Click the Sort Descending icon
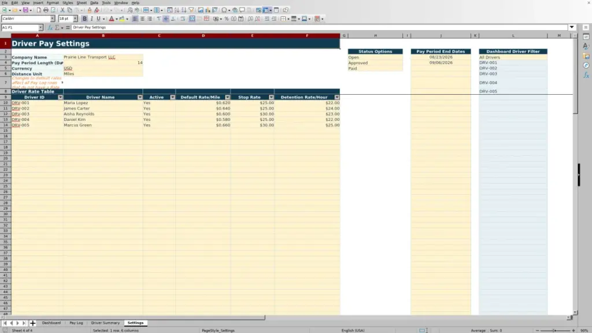Screen dimensions: 592x333 point(184,10)
